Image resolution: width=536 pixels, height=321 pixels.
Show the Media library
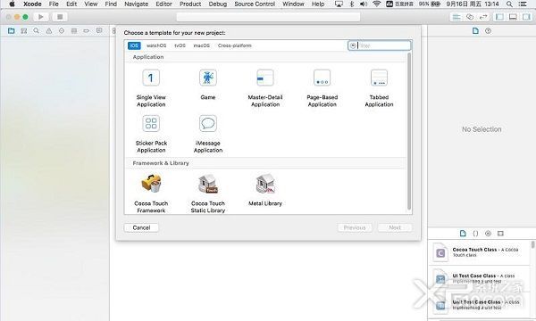[x=500, y=234]
